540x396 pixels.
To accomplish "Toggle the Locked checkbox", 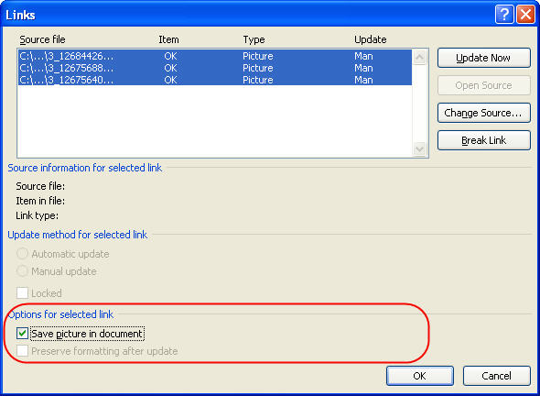I will click(22, 292).
